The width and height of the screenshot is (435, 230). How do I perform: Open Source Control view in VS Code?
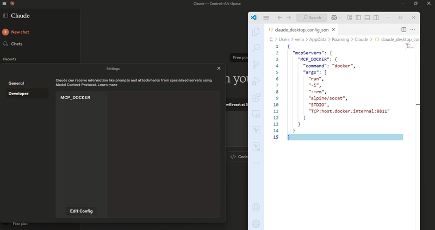click(x=256, y=65)
